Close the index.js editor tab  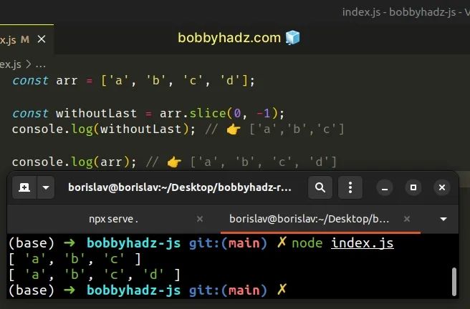[42, 39]
